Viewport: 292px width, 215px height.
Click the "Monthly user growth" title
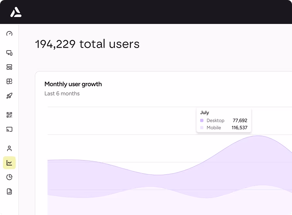coord(73,84)
